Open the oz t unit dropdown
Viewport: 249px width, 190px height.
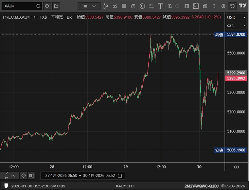click(x=236, y=26)
